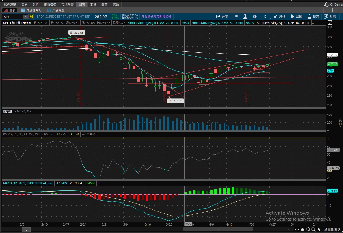The width and height of the screenshot is (343, 233).
Task: Open the 风格 candlestick style menu
Action: pyautogui.click(x=280, y=17)
